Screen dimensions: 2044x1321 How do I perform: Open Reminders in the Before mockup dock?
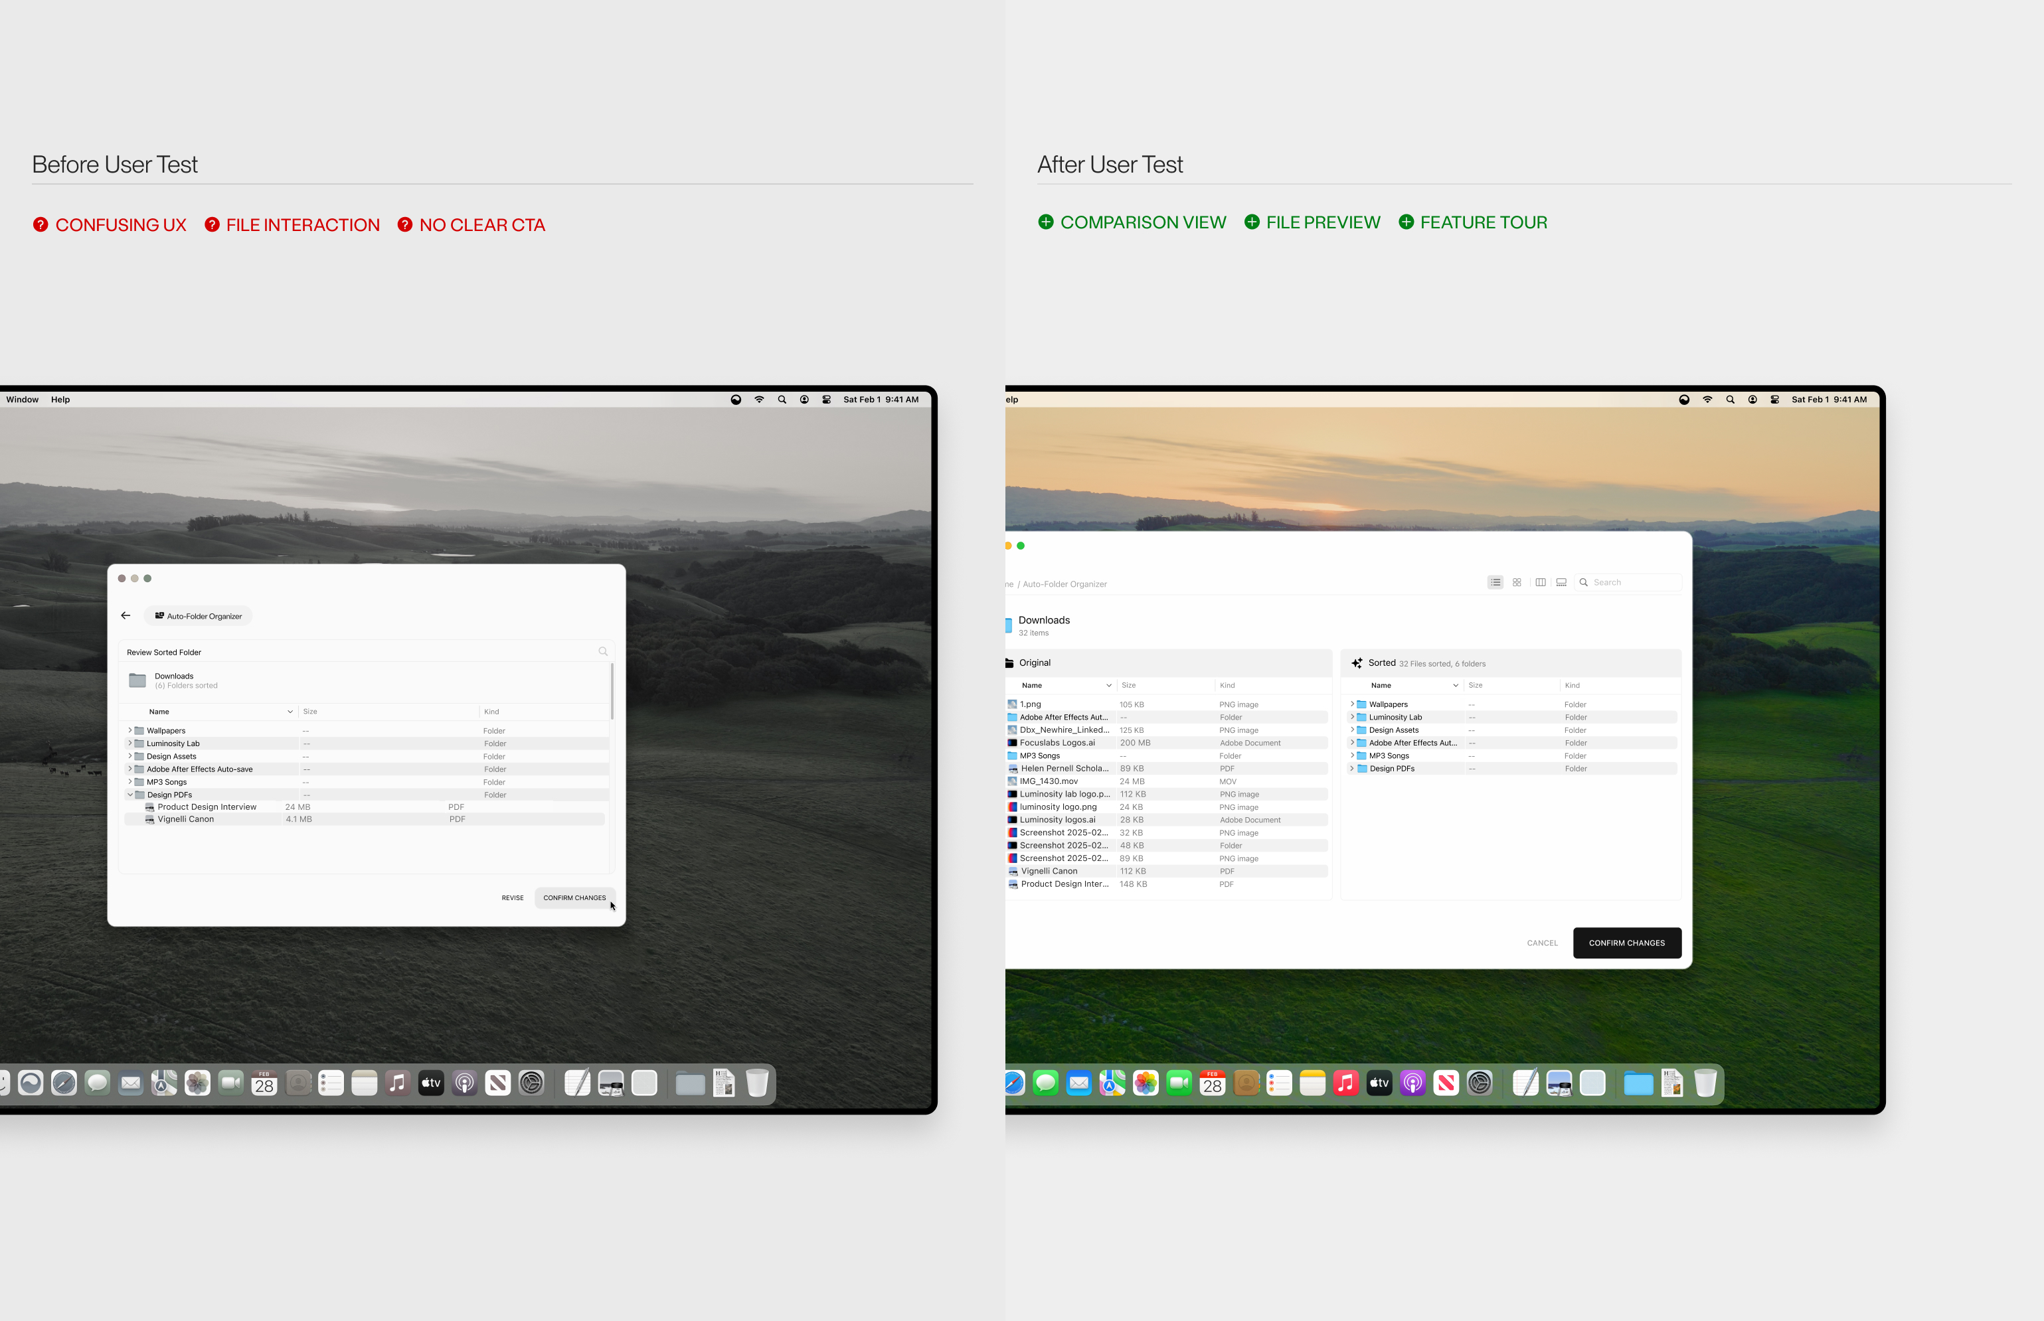pyautogui.click(x=331, y=1083)
